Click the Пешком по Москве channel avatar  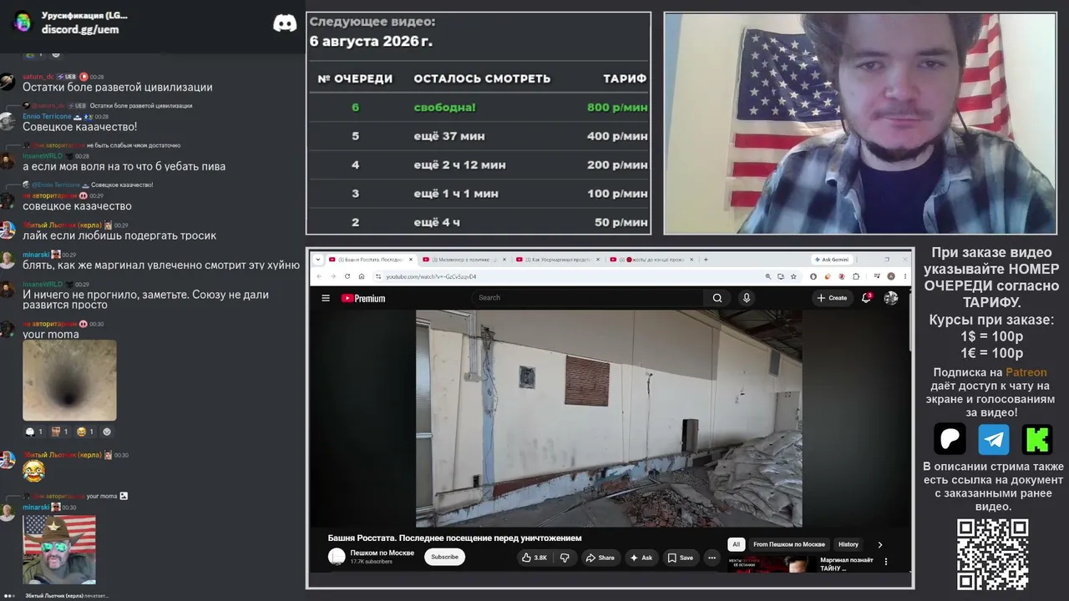click(x=337, y=557)
